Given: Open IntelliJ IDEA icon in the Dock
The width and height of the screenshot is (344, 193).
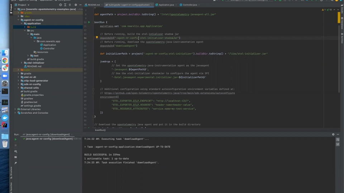Looking at the screenshot, I should click(x=5, y=125).
